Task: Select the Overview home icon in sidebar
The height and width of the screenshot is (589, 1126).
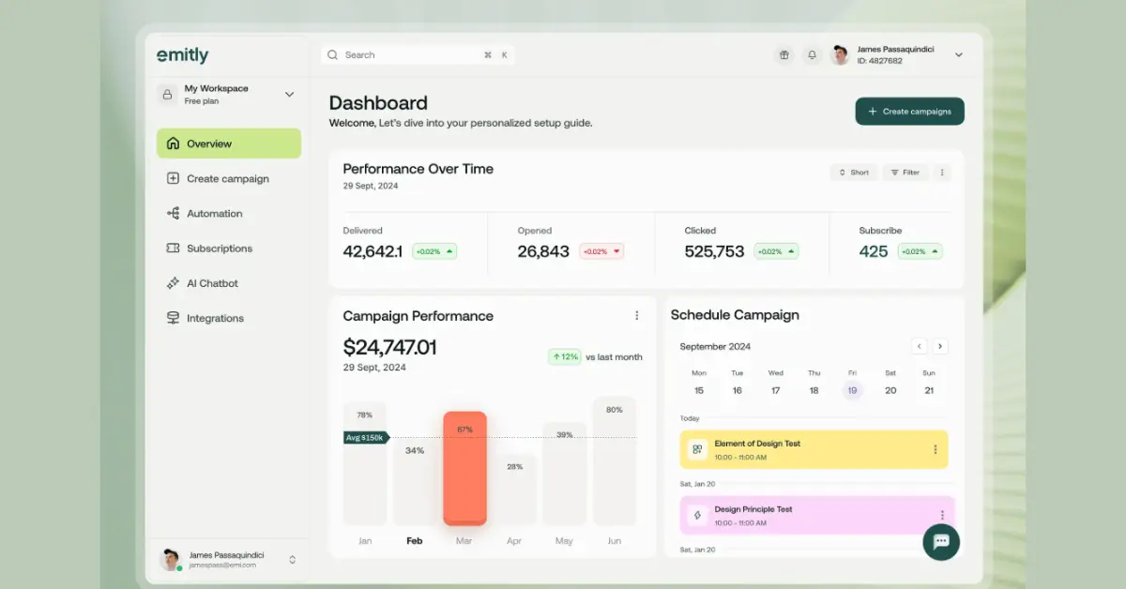Action: 173,143
